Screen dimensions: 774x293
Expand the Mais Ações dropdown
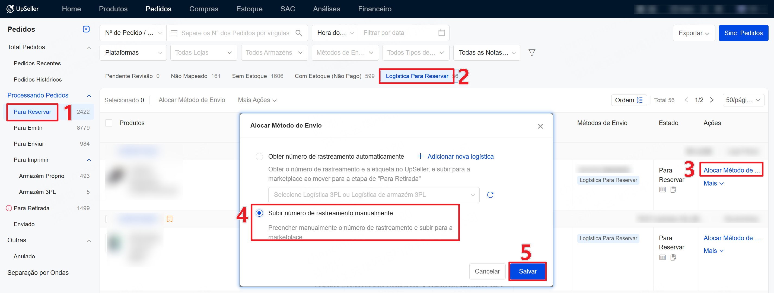[x=257, y=100]
